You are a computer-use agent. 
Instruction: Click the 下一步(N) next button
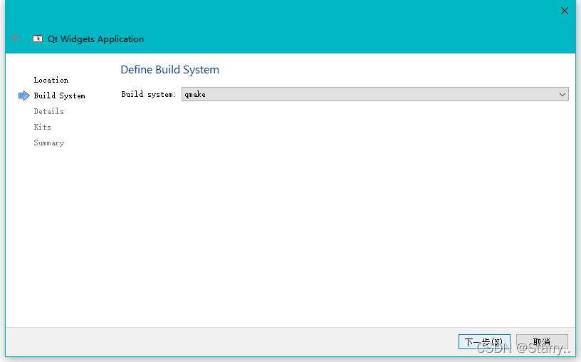484,341
